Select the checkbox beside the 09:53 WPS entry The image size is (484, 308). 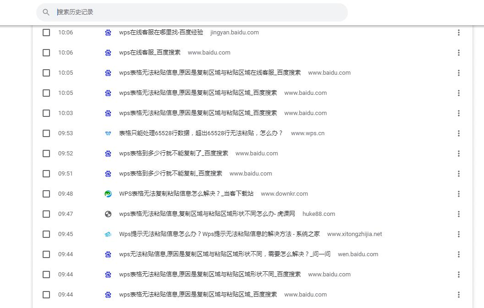(46, 133)
